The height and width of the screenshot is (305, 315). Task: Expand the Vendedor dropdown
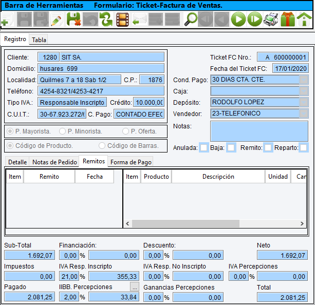[304, 113]
